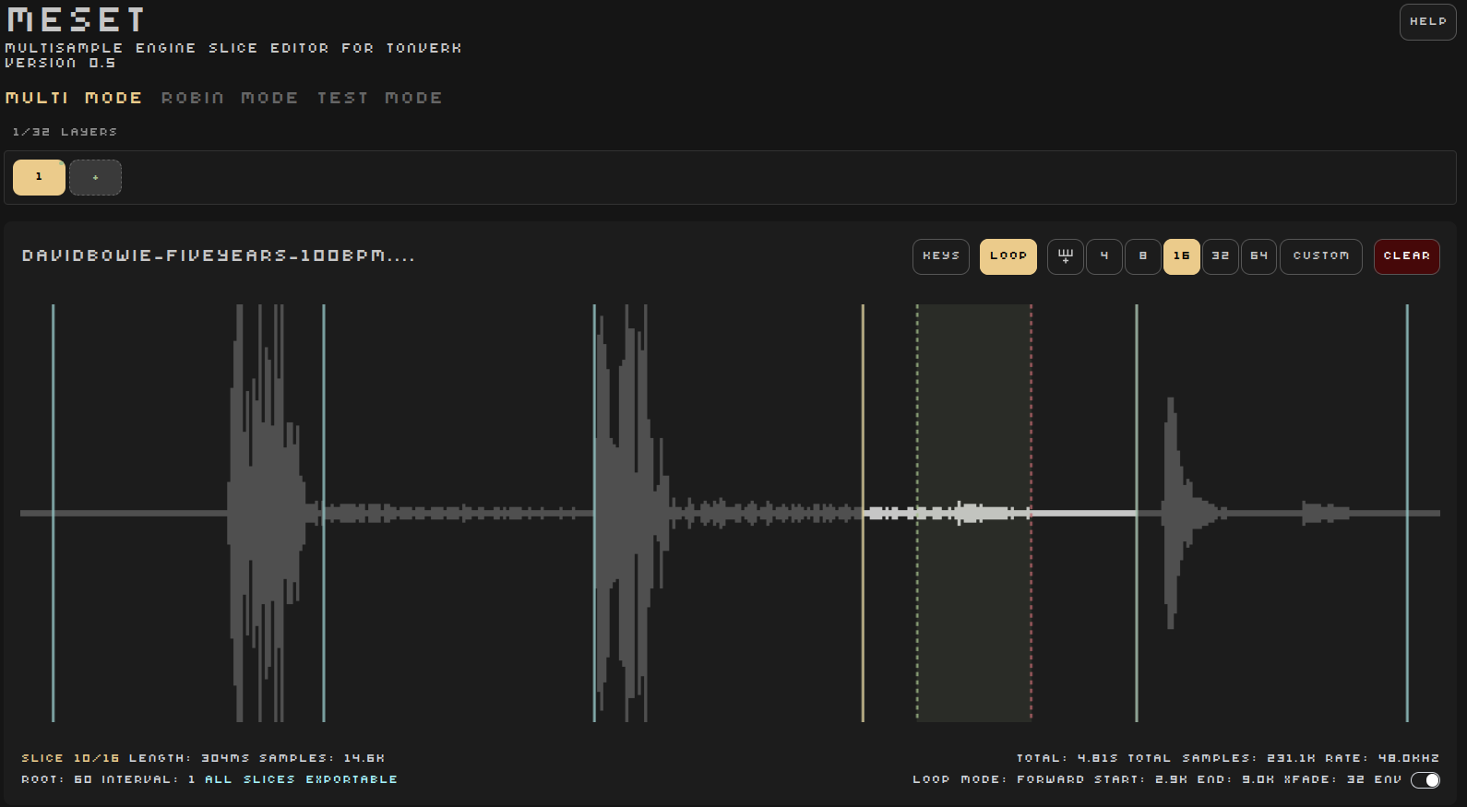Image resolution: width=1467 pixels, height=807 pixels.
Task: Choose 64 slices division
Action: pyautogui.click(x=1258, y=256)
